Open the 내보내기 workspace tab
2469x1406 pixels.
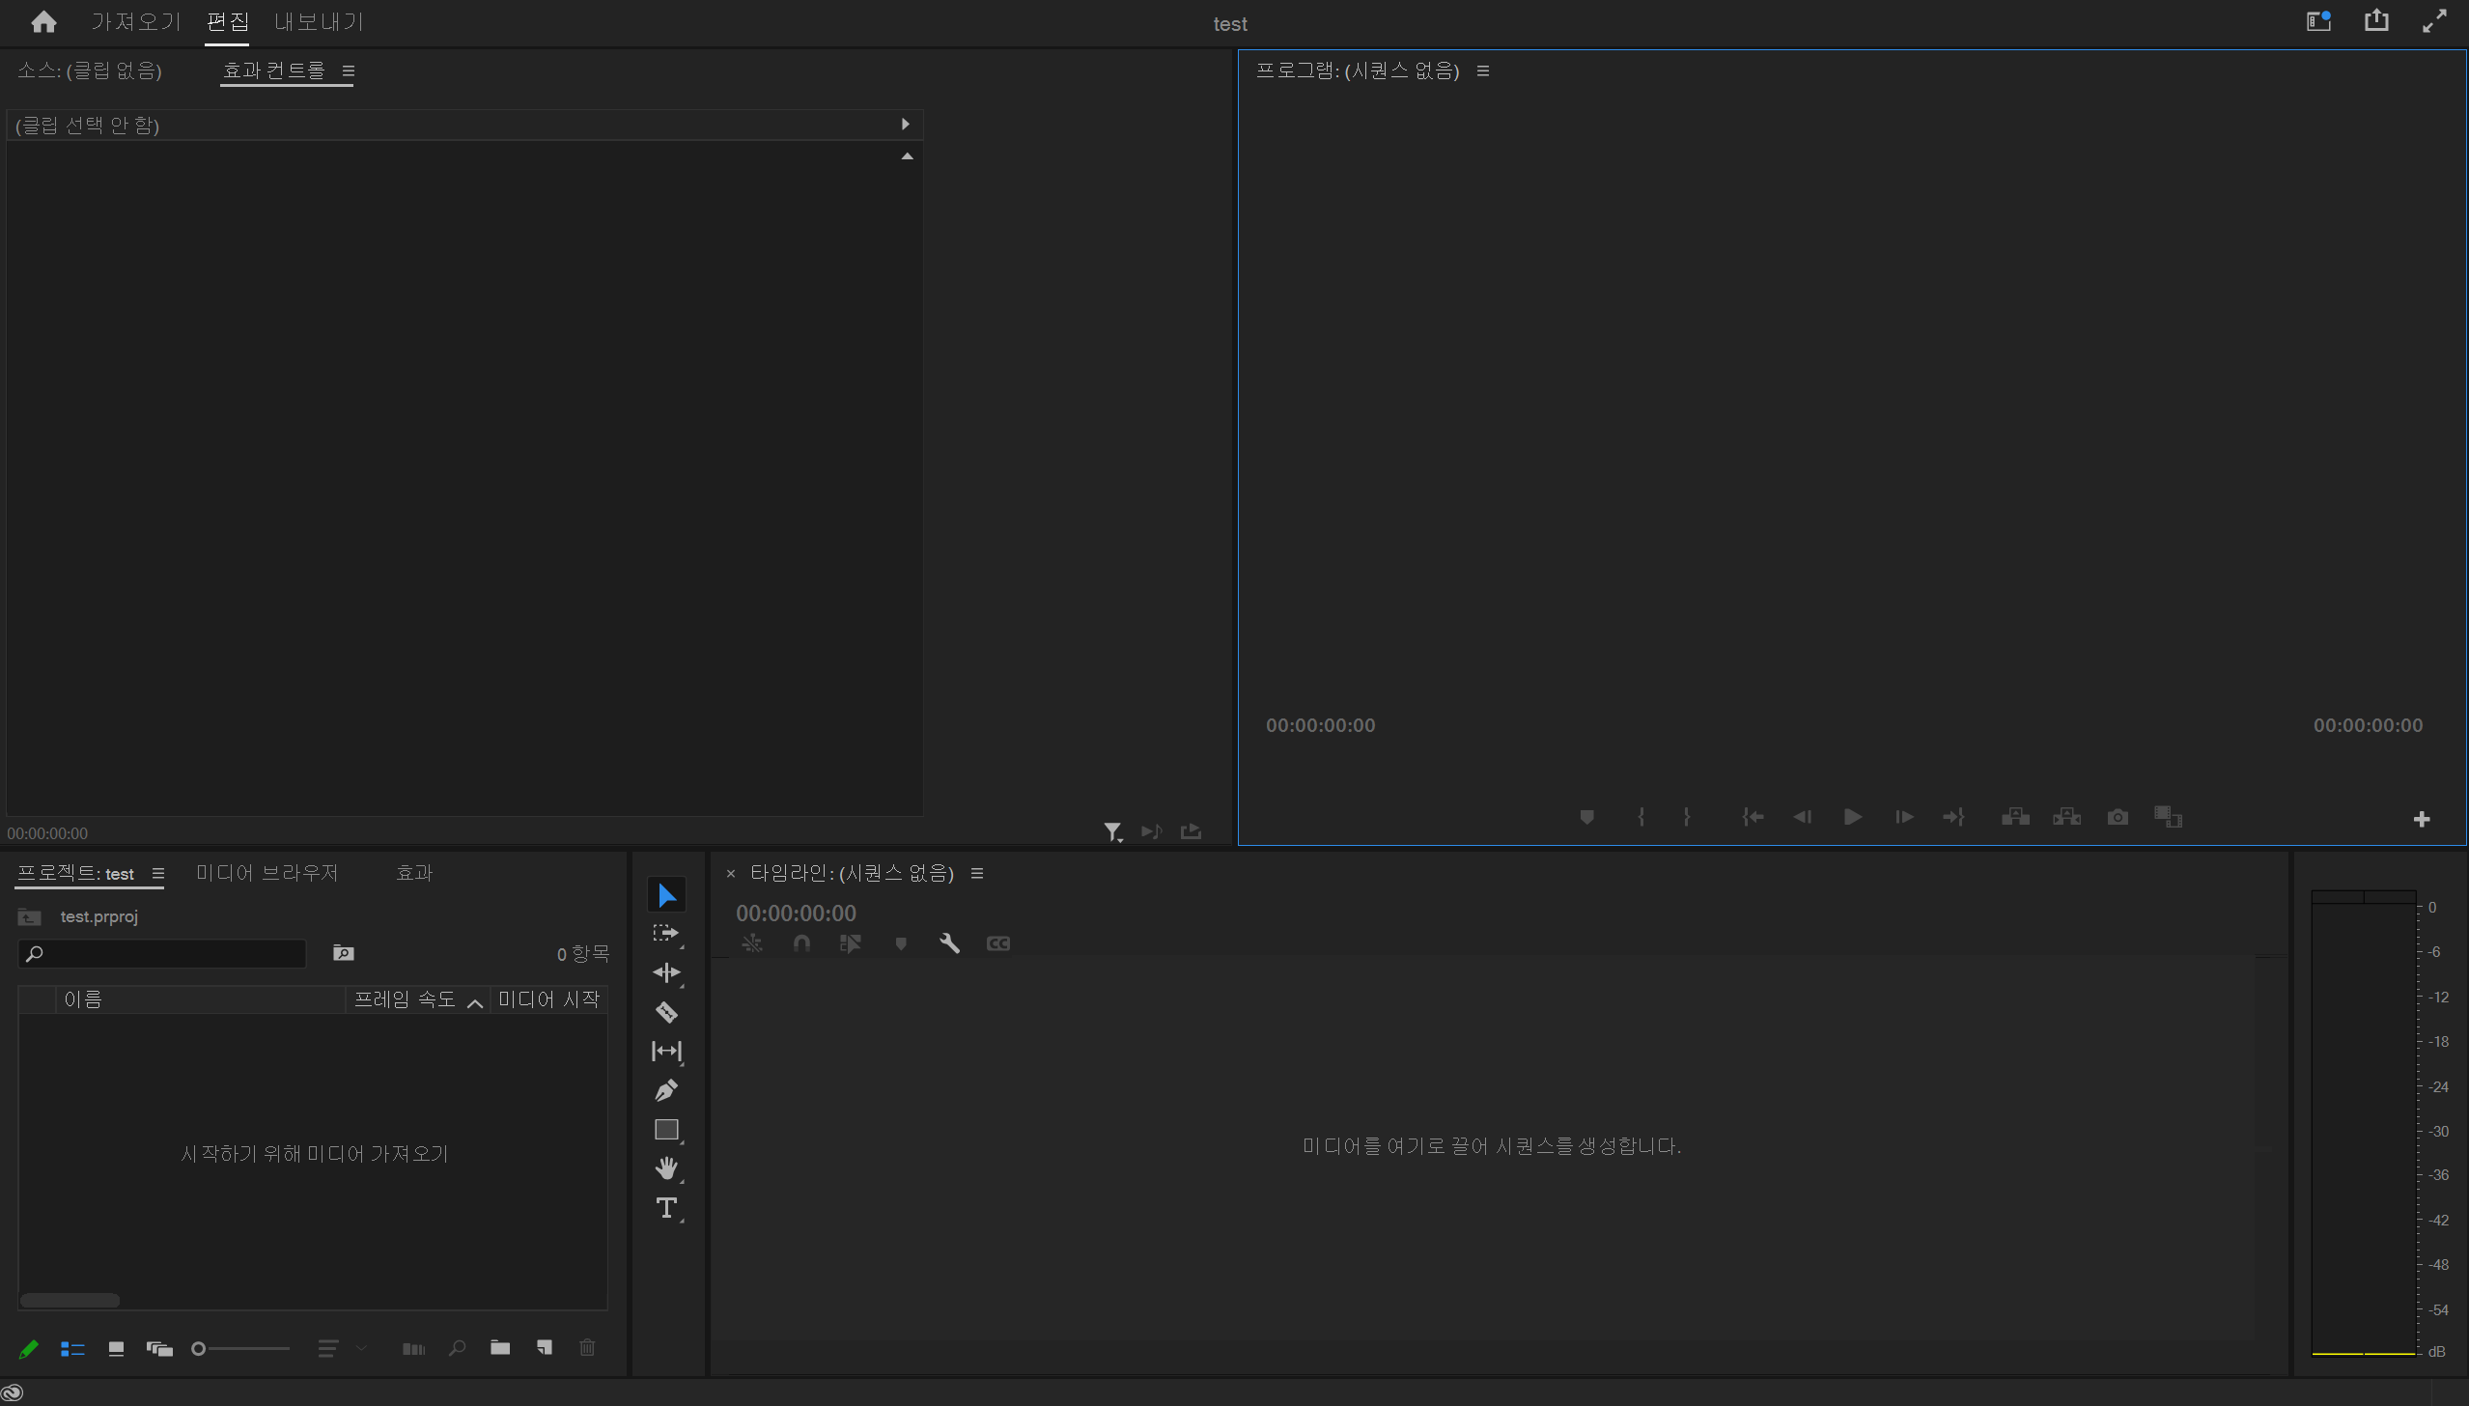[319, 22]
